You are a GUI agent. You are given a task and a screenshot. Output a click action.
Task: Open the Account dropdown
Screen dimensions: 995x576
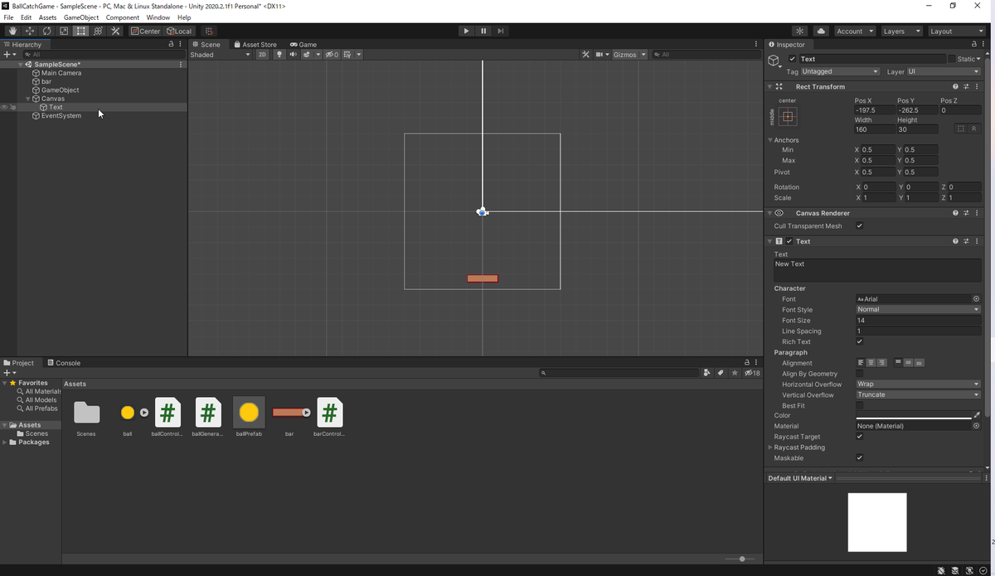pyautogui.click(x=854, y=31)
